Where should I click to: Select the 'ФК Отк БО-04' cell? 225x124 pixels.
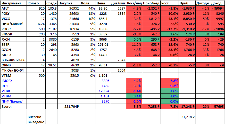pos(14,70)
